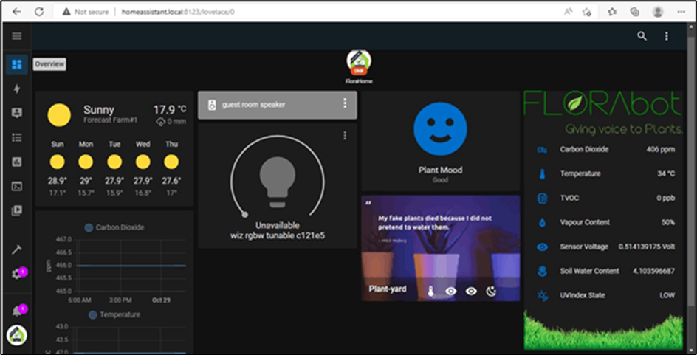Open Soil Water Content 4.103596687 value

click(x=654, y=271)
